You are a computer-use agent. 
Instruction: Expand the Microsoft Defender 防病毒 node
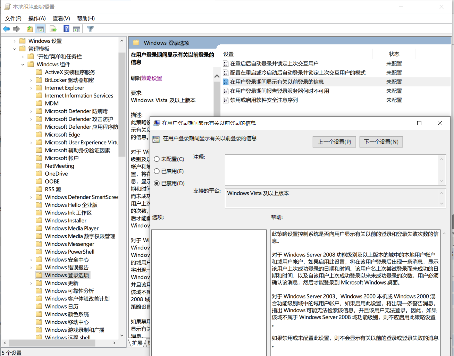[31, 111]
